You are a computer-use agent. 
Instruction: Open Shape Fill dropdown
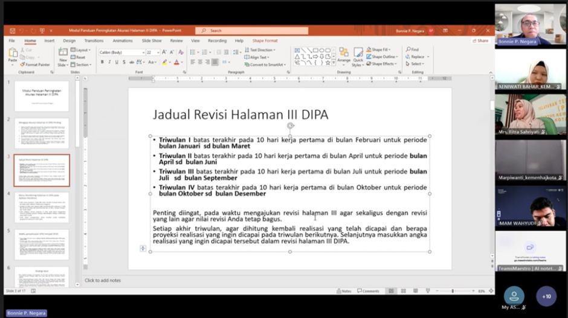pyautogui.click(x=378, y=49)
